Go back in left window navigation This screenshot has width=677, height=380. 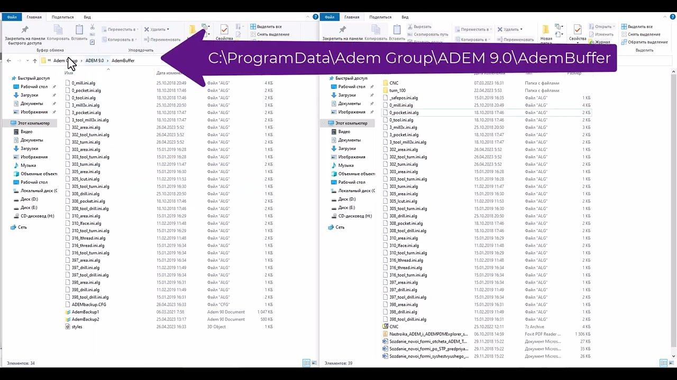(x=9, y=61)
